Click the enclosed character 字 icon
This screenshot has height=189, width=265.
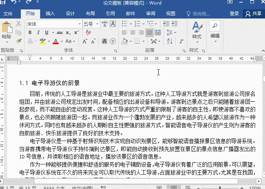113,41
